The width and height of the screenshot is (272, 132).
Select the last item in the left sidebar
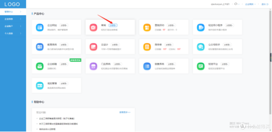13,33
